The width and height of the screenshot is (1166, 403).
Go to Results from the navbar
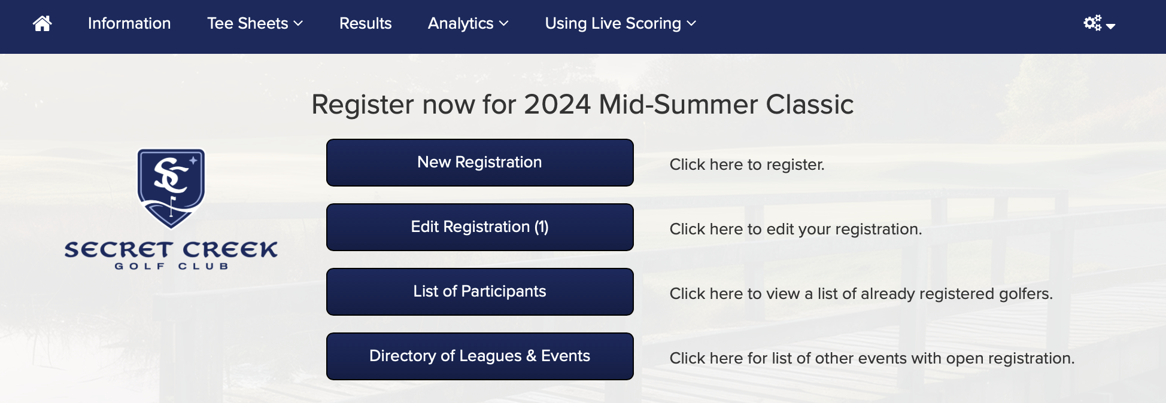pyautogui.click(x=365, y=24)
